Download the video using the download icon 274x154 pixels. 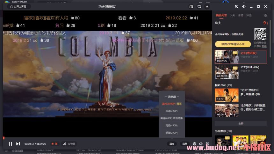pos(207,7)
